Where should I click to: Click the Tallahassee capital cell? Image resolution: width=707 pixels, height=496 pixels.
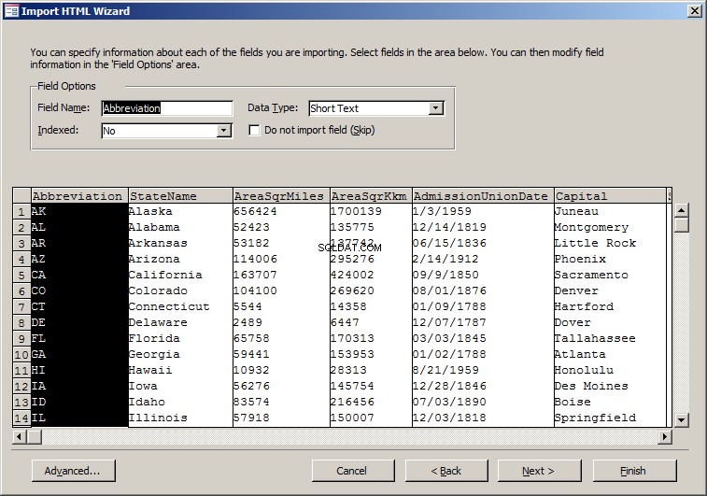coord(610,338)
